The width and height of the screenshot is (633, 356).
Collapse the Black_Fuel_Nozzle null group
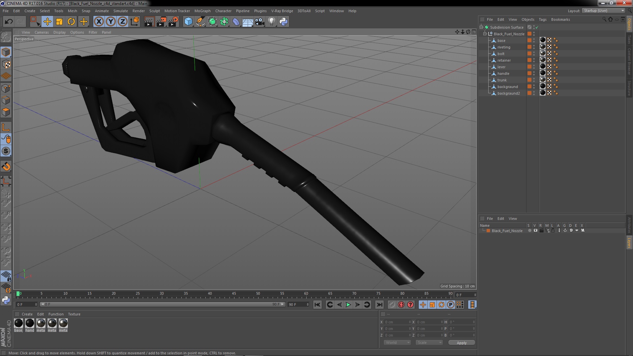pyautogui.click(x=485, y=34)
